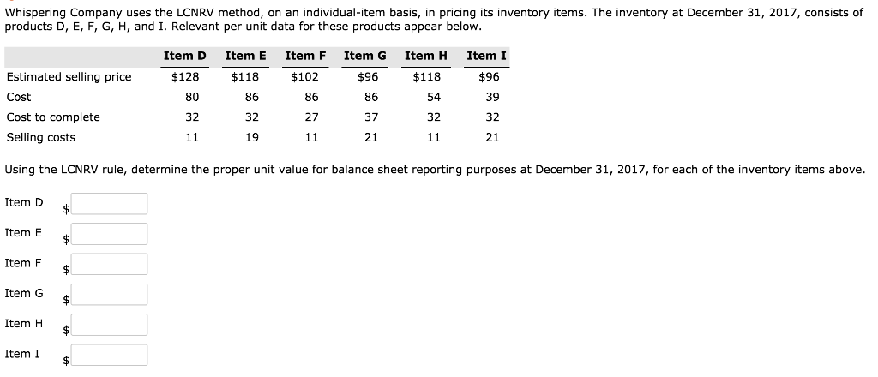Click the Item H table header
The image size is (878, 377).
tap(426, 56)
